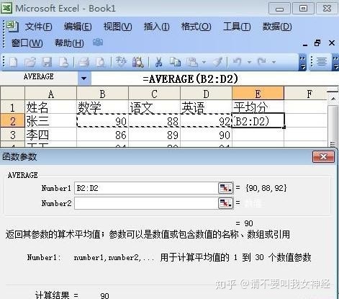
Task: Open Redo history dropdown arrow
Action: click(x=274, y=62)
